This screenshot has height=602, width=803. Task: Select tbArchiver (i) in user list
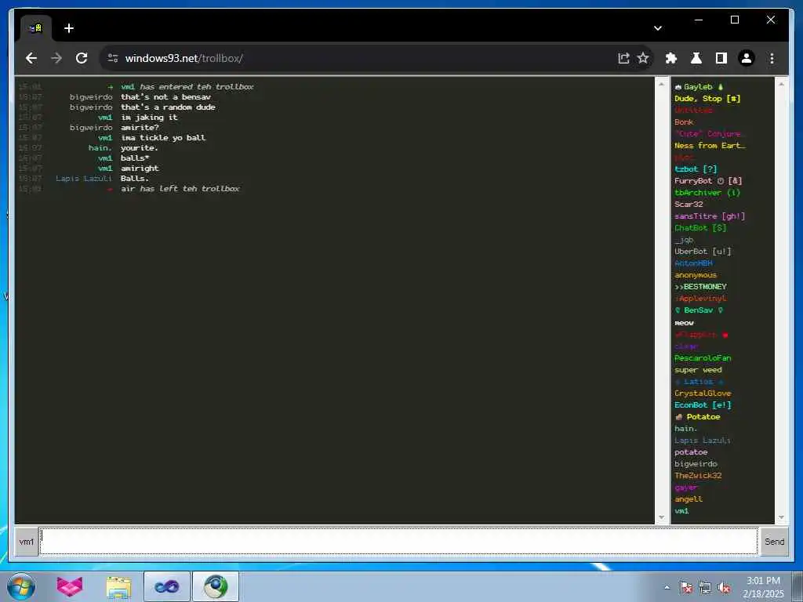(707, 193)
